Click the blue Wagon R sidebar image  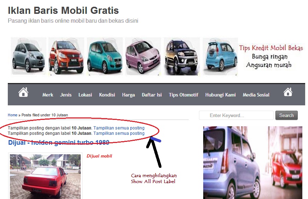(x=253, y=162)
